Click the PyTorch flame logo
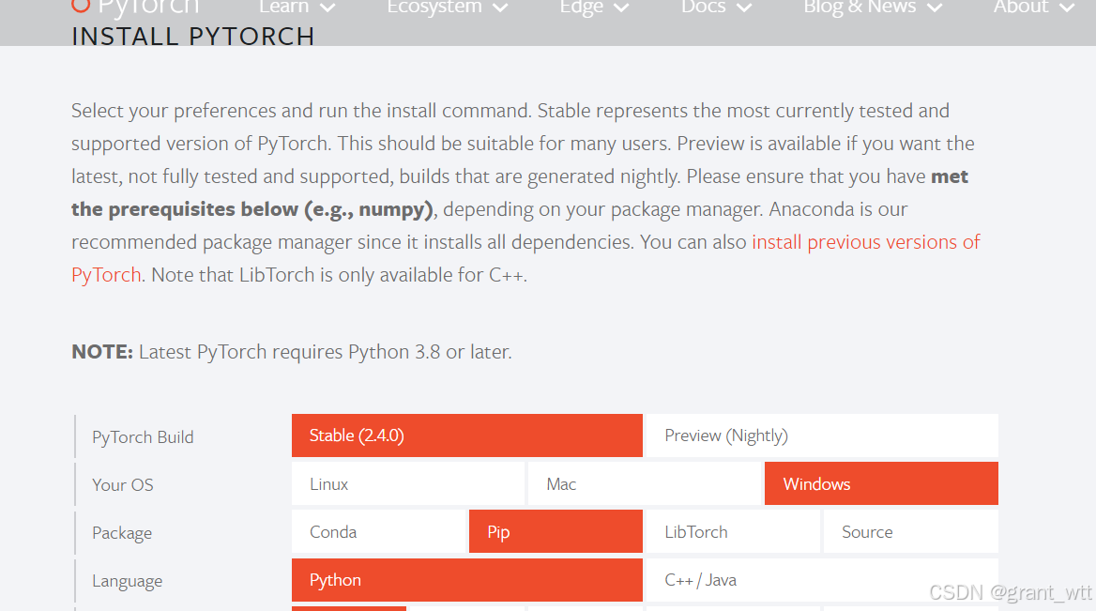The width and height of the screenshot is (1096, 611). click(82, 6)
